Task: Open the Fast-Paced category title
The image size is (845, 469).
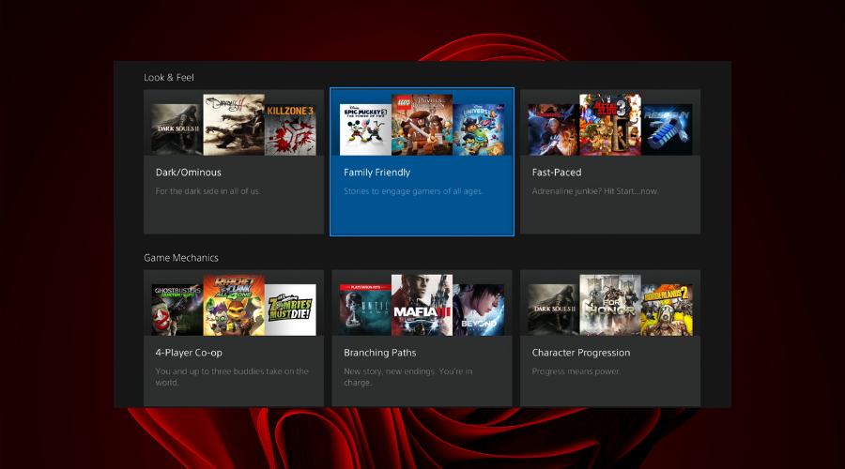Action: point(557,173)
